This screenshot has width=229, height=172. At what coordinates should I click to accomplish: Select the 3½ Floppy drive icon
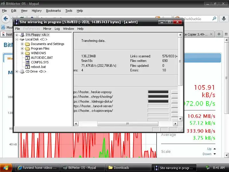click(22, 35)
